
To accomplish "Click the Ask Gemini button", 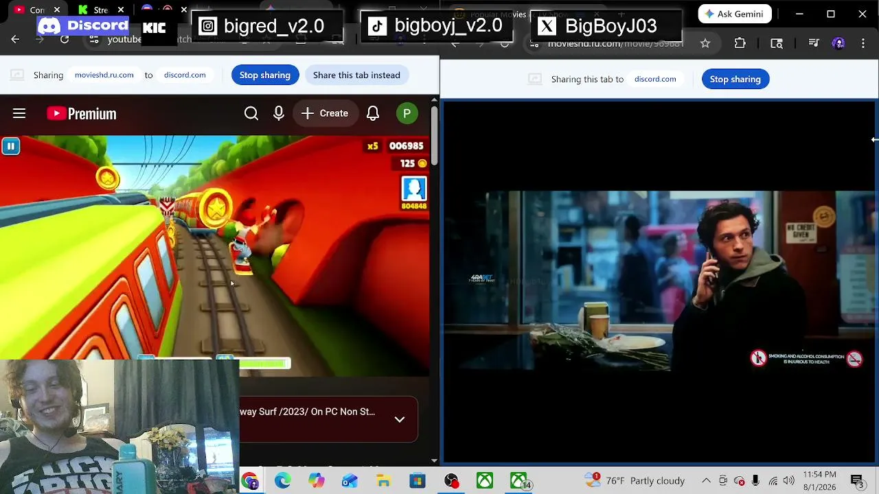I will pyautogui.click(x=735, y=14).
